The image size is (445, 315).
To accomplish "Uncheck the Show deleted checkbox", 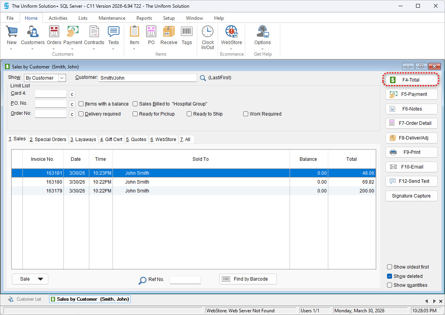I will click(x=390, y=276).
